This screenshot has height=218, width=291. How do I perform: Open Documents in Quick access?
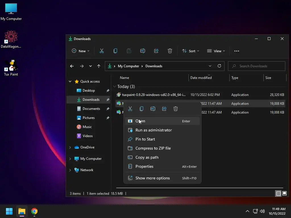[x=89, y=109]
